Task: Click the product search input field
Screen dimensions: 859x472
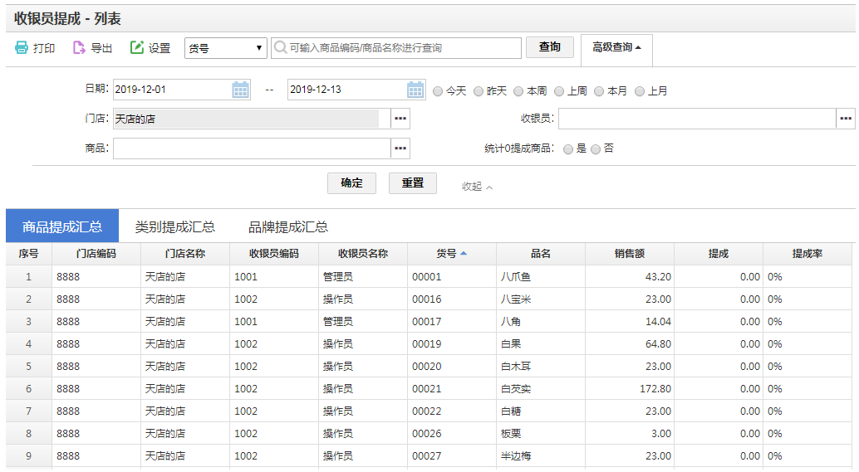Action: coord(403,48)
